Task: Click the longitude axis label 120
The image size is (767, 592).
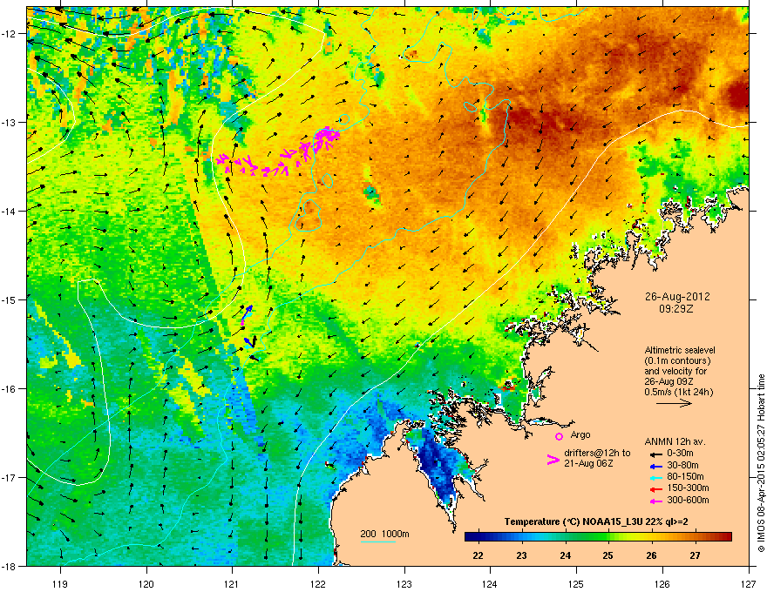Action: pos(146,583)
